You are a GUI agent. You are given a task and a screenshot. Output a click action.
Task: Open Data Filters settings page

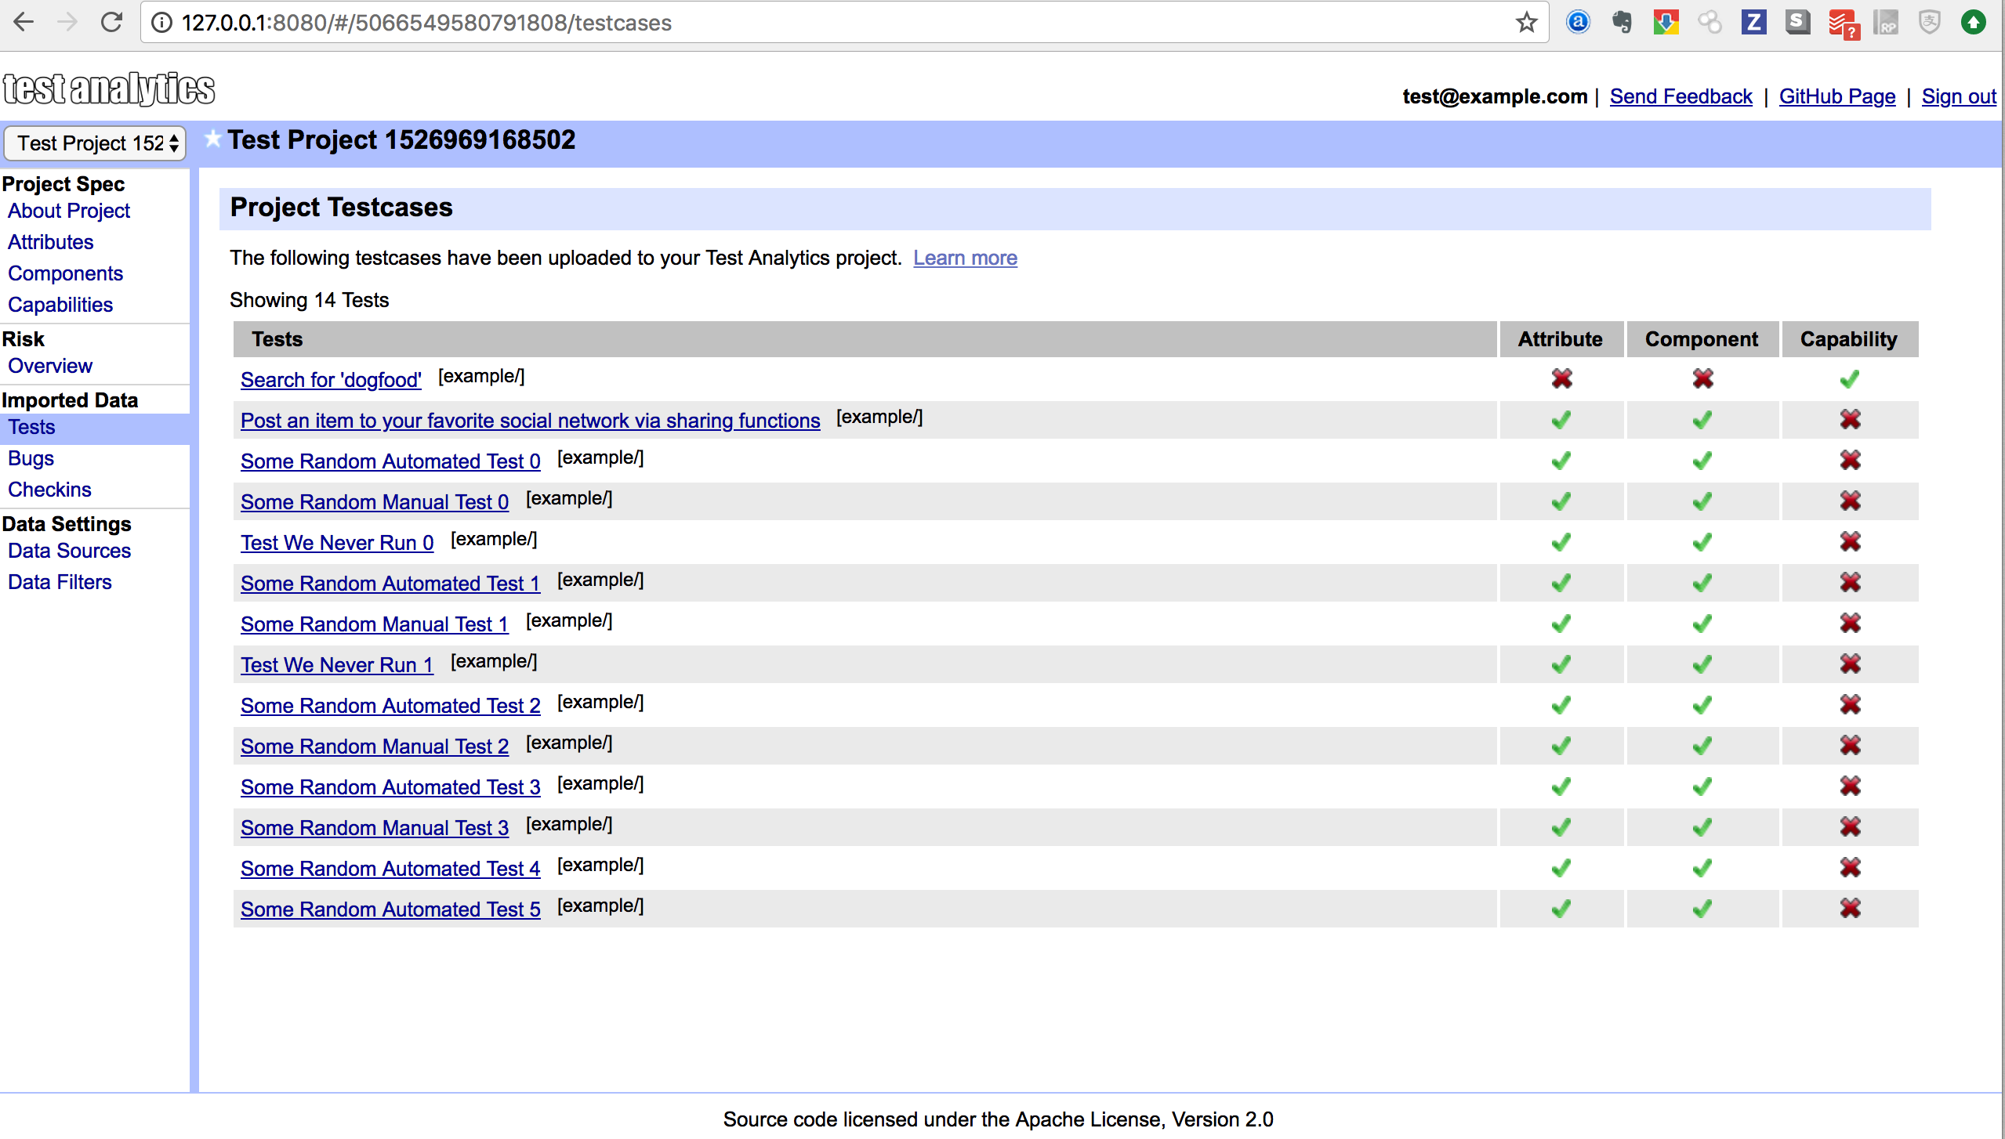coord(60,582)
